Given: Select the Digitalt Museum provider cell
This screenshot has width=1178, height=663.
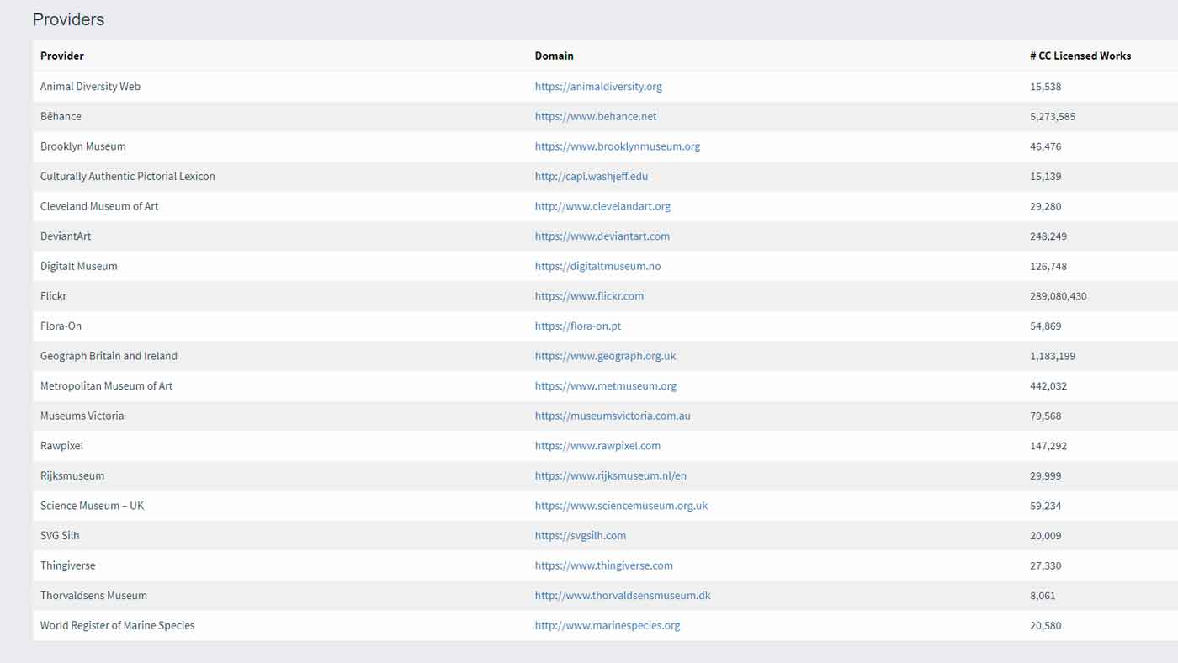Looking at the screenshot, I should click(79, 266).
